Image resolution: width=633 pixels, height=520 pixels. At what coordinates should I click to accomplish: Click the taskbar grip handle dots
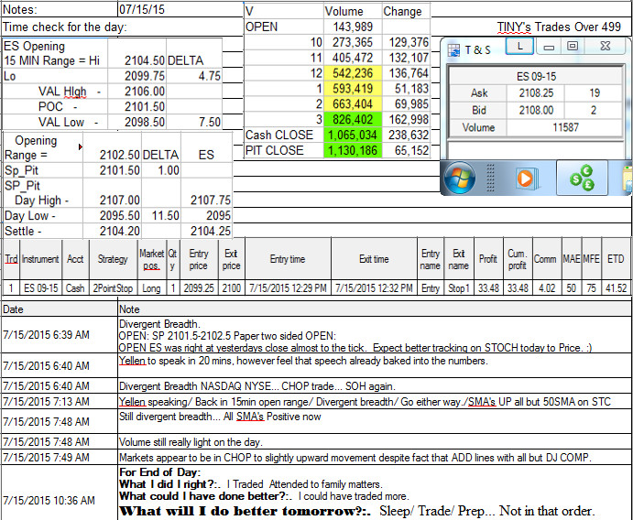point(490,178)
